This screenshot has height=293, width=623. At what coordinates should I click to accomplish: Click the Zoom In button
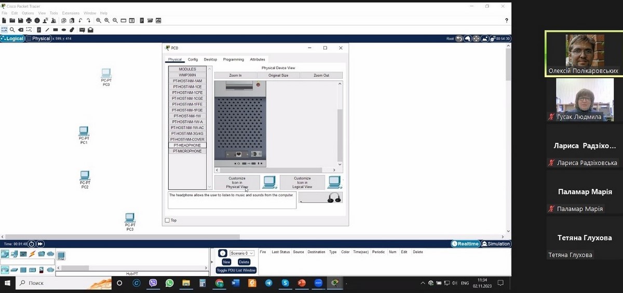(x=235, y=76)
